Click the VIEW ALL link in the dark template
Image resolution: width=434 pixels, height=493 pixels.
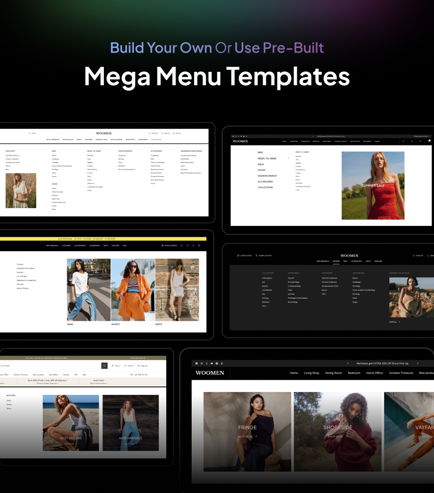pyautogui.click(x=395, y=322)
